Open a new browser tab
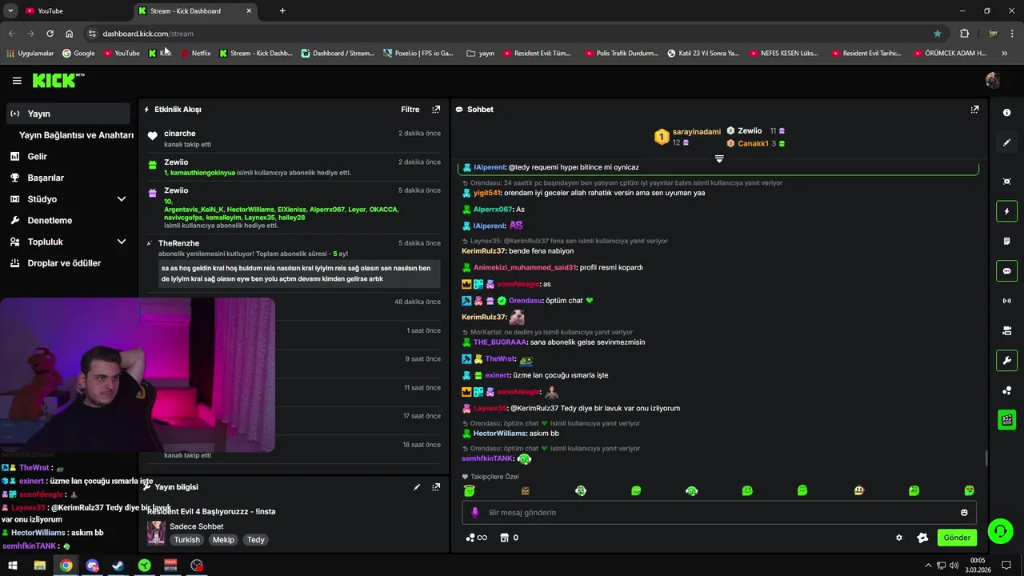 click(282, 10)
